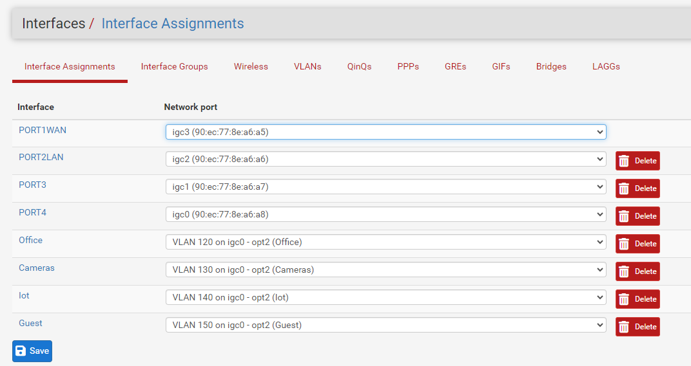Open the PORT2LAN interface link
Viewport: 691px width, 366px height.
41,157
